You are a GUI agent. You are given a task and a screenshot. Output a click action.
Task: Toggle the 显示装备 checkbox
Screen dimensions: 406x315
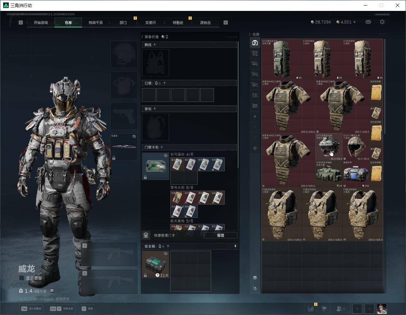coord(21,278)
